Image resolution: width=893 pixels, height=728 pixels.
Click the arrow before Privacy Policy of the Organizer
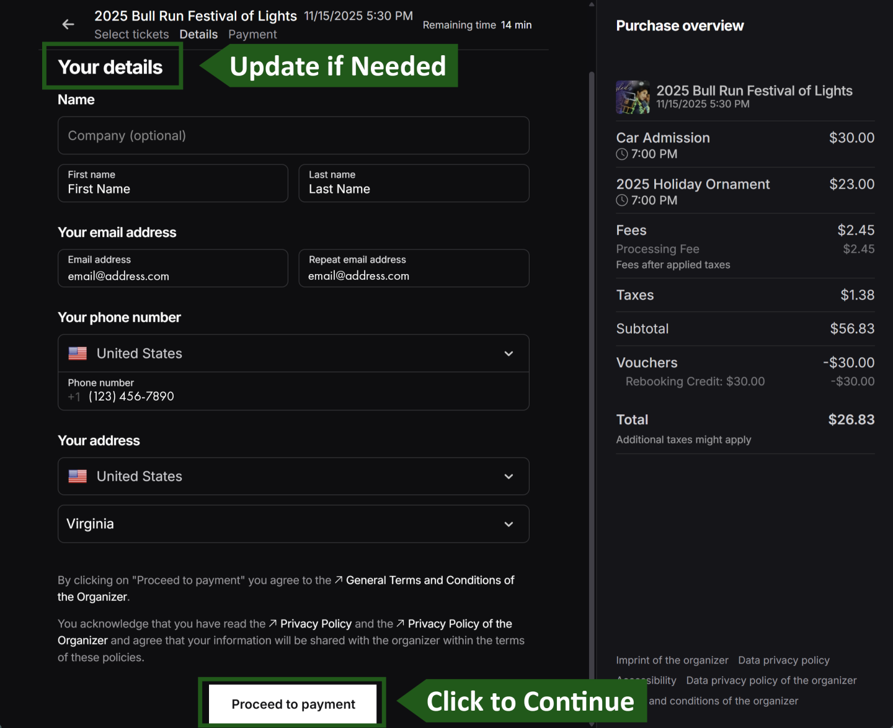point(401,624)
